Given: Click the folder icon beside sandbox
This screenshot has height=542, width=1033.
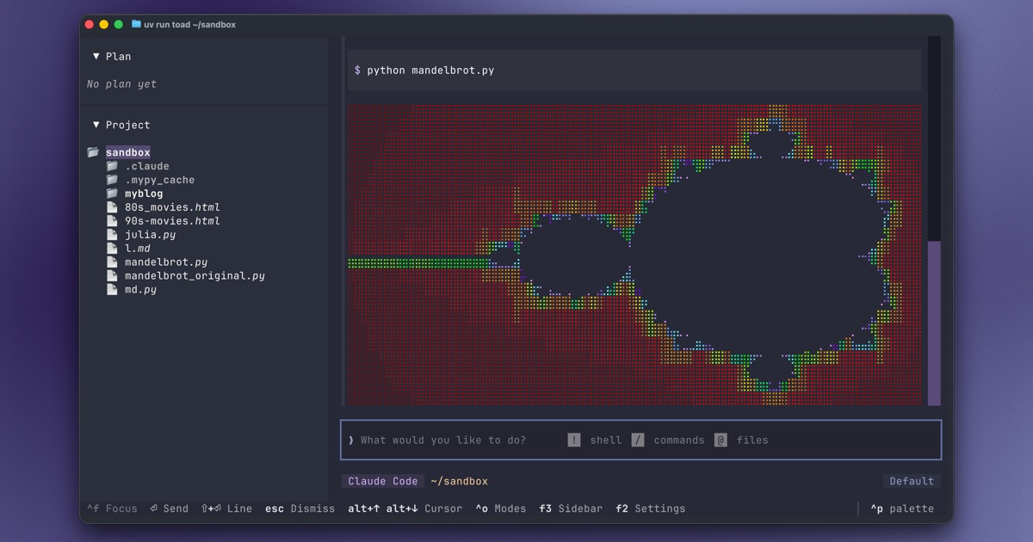Looking at the screenshot, I should (x=93, y=151).
